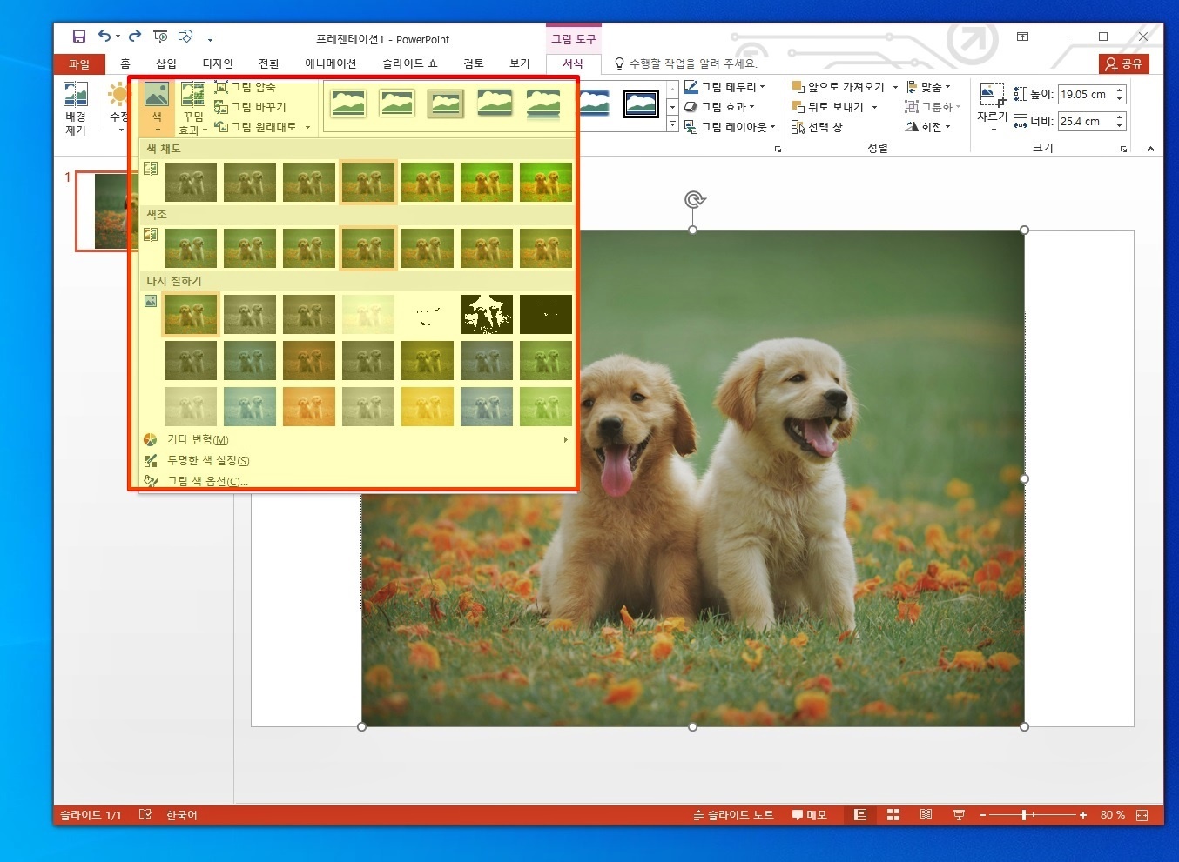
Task: Select the last 색조 color tone thumbnail
Action: pyautogui.click(x=546, y=248)
